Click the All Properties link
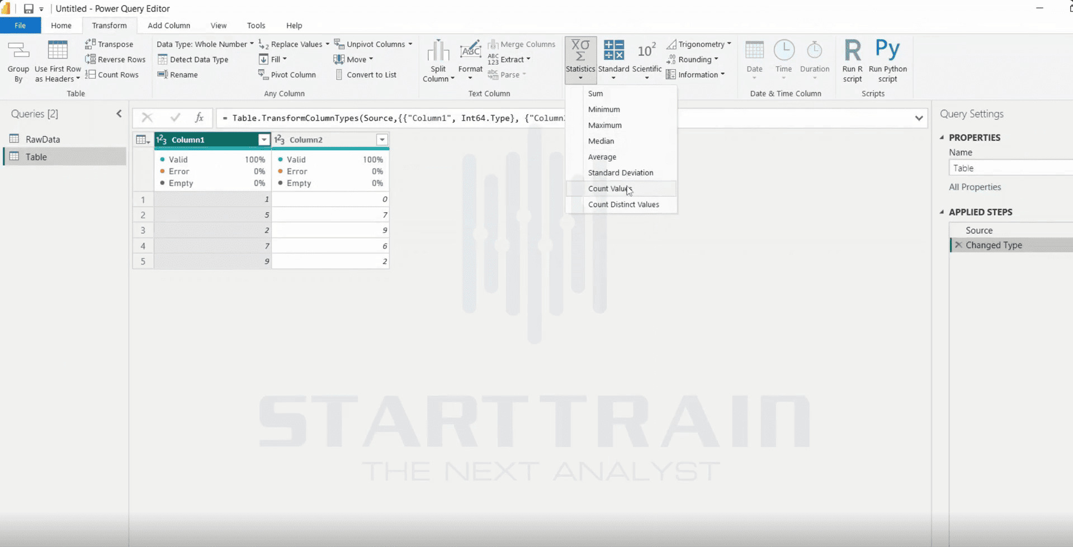 pos(975,187)
